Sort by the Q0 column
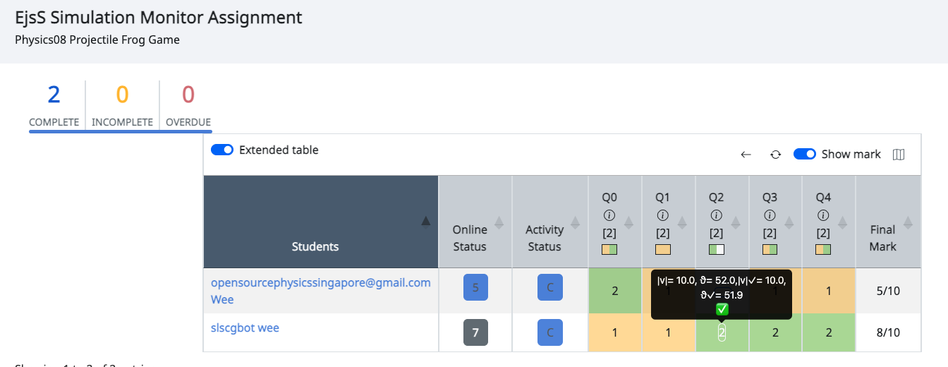948x367 pixels. [x=628, y=222]
